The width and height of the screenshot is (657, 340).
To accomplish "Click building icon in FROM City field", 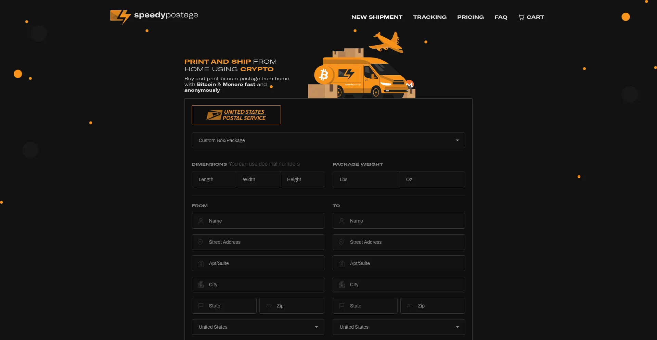I will [201, 285].
